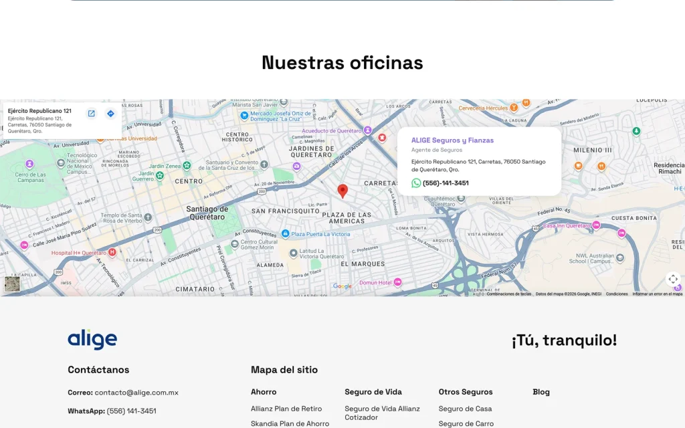The image size is (685, 428).
Task: Open larger map view icon
Action: [91, 114]
